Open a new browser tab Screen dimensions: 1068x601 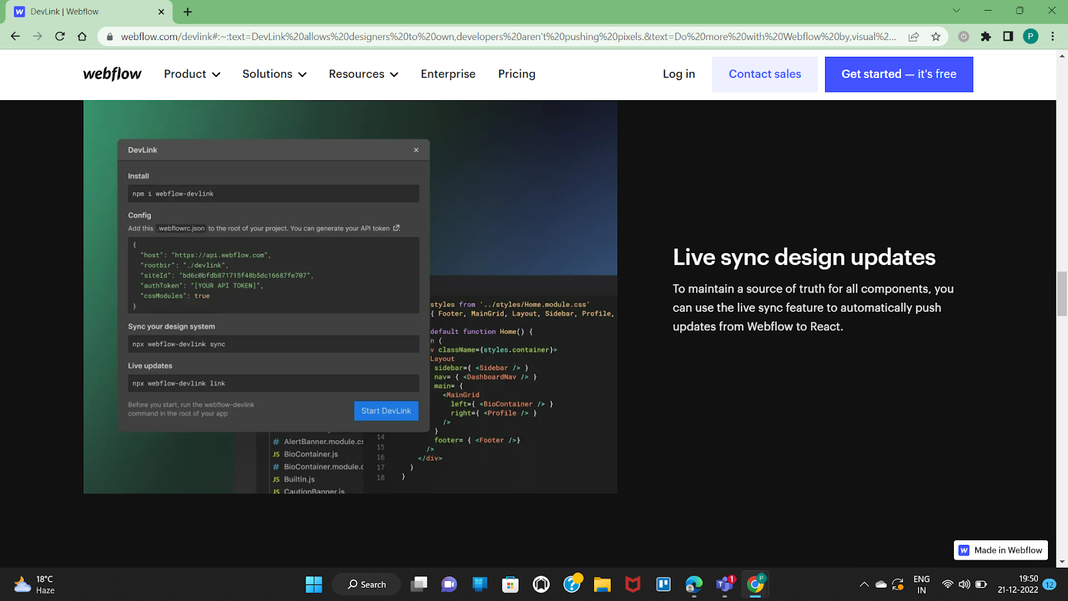(x=188, y=12)
